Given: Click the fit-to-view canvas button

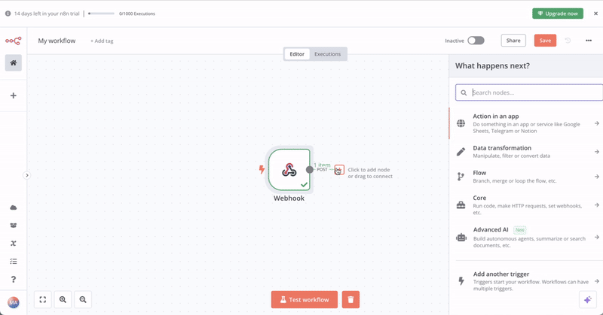Looking at the screenshot, I should click(43, 299).
